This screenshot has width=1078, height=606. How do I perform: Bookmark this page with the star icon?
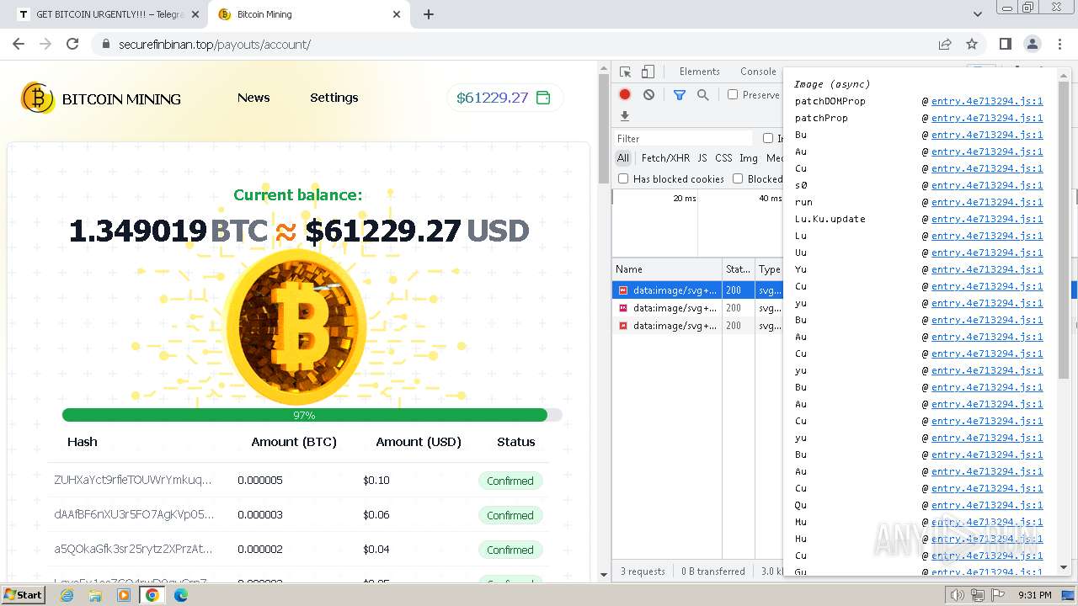click(972, 44)
